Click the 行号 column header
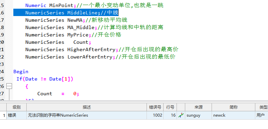The image size is (268, 129). (170, 107)
